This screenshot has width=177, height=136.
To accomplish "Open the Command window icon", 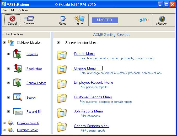I will (x=29, y=19).
